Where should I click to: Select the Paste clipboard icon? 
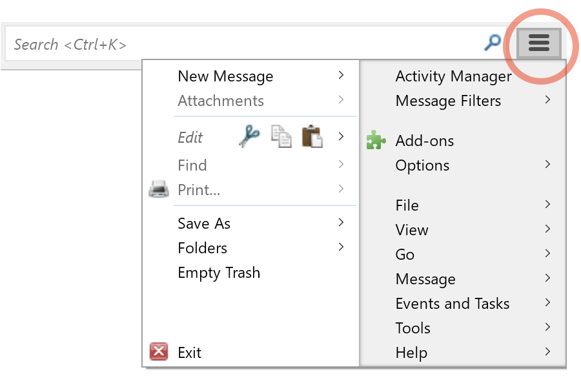(312, 136)
